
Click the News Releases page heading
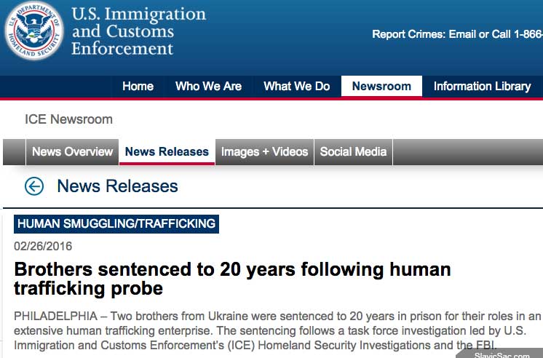click(117, 186)
